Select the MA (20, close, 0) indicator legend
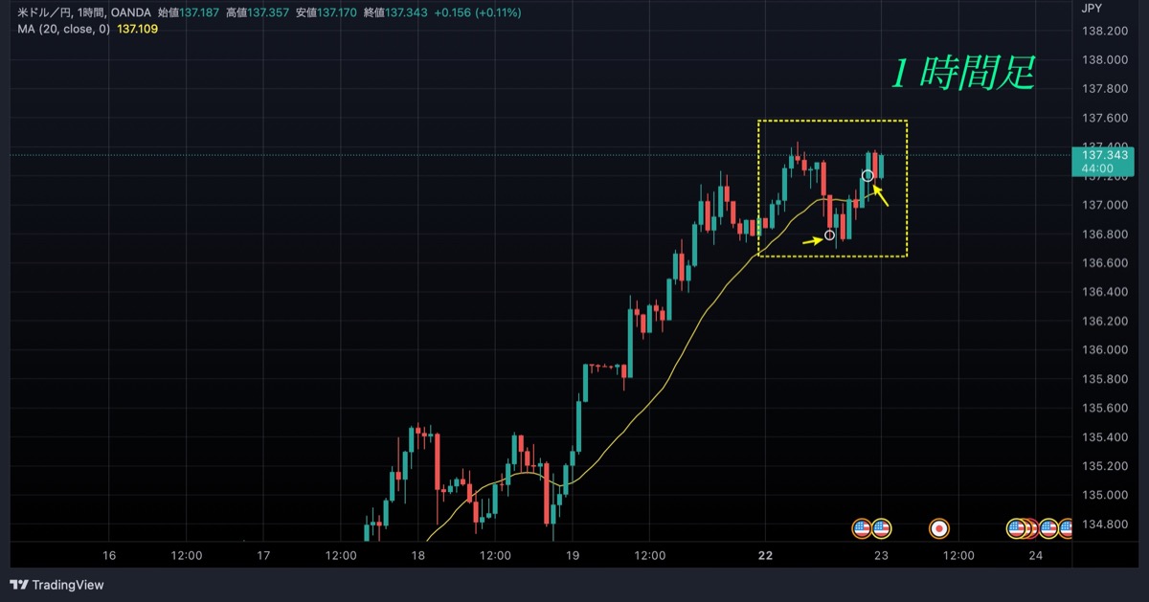This screenshot has width=1149, height=602. (63, 30)
